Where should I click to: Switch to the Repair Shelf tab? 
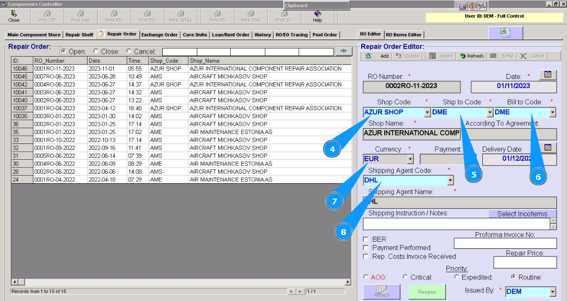(x=79, y=35)
